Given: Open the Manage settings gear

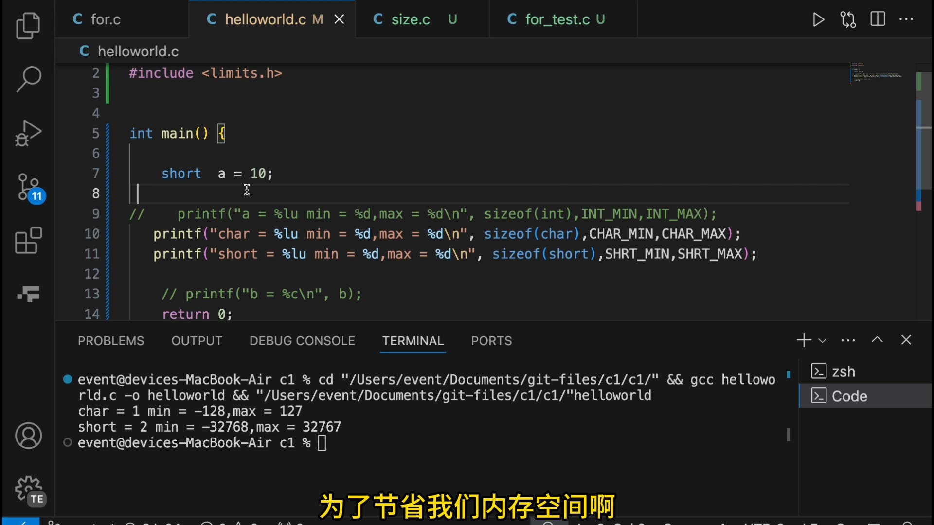Looking at the screenshot, I should (x=28, y=489).
